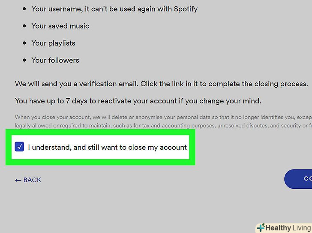Uncheck the "I understand" confirmation checkbox

[19, 147]
